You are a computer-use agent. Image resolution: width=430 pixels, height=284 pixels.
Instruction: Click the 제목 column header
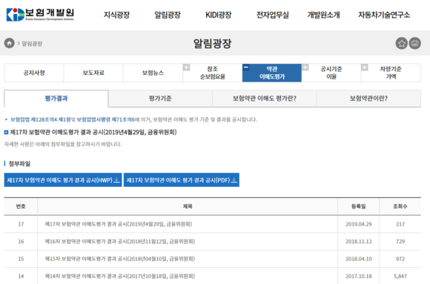coord(188,206)
